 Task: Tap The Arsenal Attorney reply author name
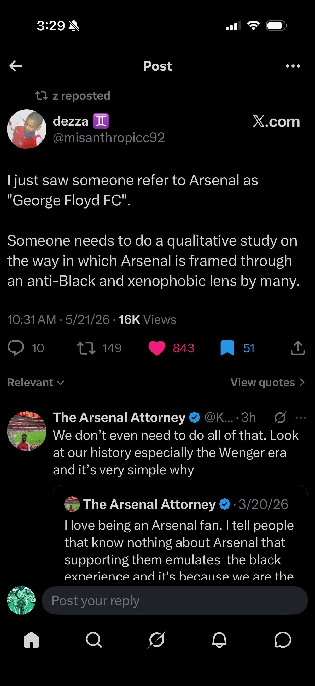[119, 417]
